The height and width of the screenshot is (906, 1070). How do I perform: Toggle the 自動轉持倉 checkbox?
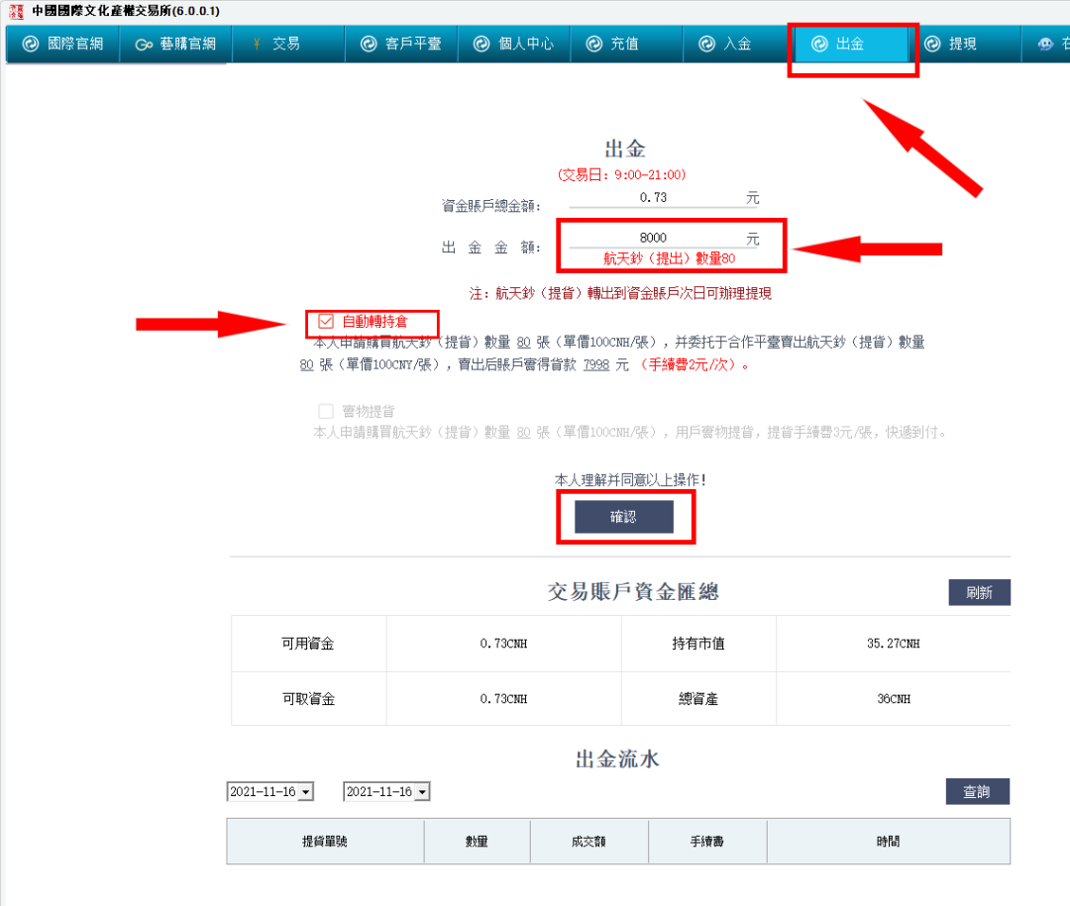[x=326, y=322]
